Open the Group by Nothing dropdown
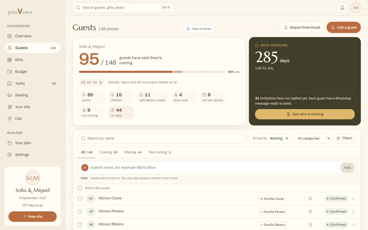The height and width of the screenshot is (230, 368). tap(270, 138)
